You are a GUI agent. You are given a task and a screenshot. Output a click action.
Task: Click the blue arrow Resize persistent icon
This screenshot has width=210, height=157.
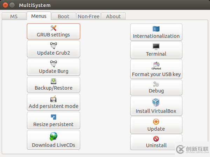[54, 117]
